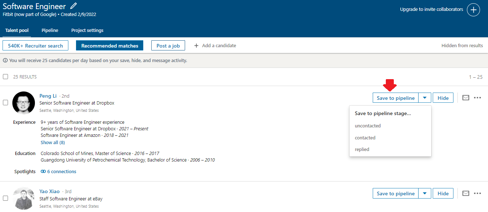Click 540K+ Recruiter search button
488x212 pixels.
(36, 46)
